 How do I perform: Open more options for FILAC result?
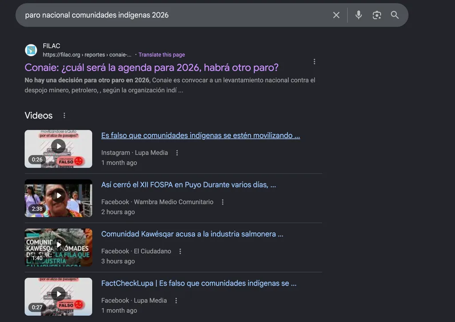click(x=314, y=61)
